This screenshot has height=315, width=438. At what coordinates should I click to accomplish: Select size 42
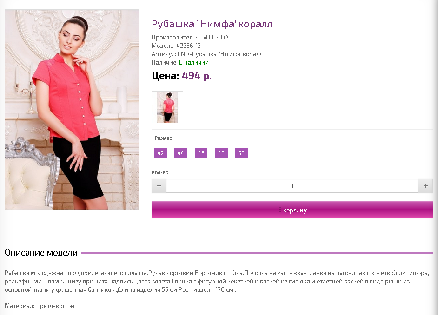pos(160,153)
